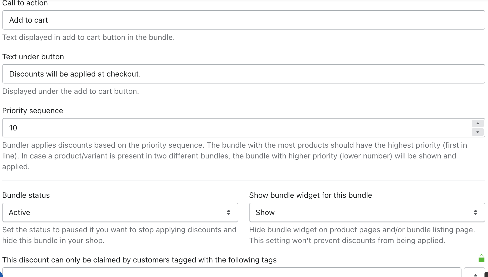Increase priority sequence with up arrow
Image resolution: width=488 pixels, height=277 pixels.
coord(477,123)
